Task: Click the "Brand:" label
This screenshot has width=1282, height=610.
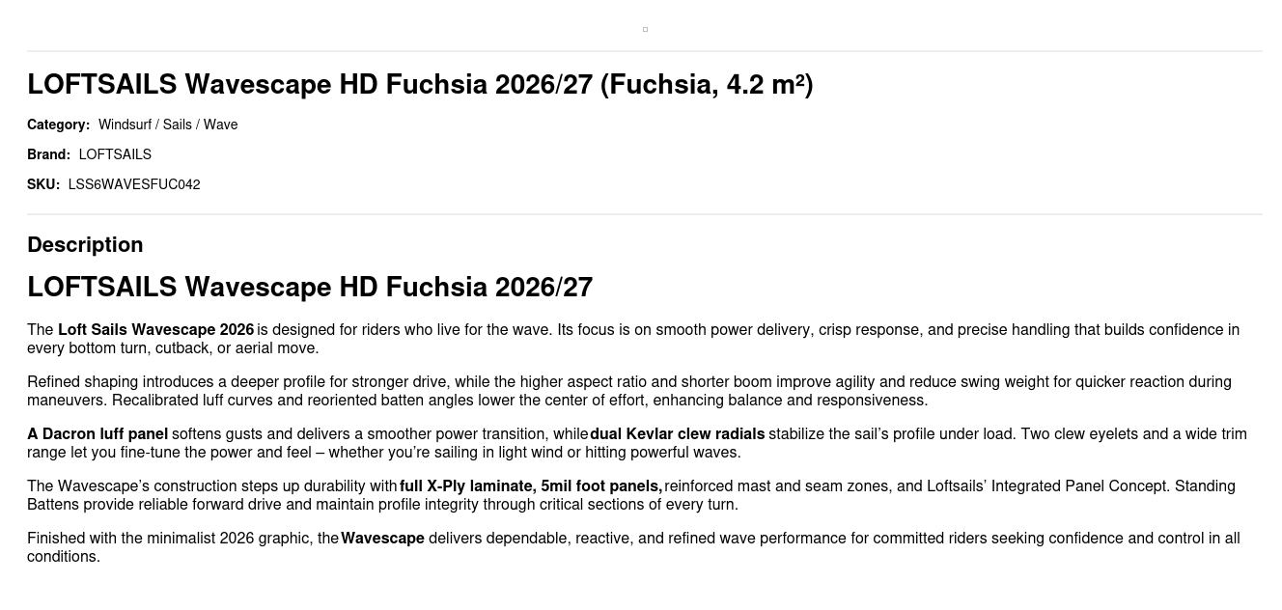Action: point(48,154)
